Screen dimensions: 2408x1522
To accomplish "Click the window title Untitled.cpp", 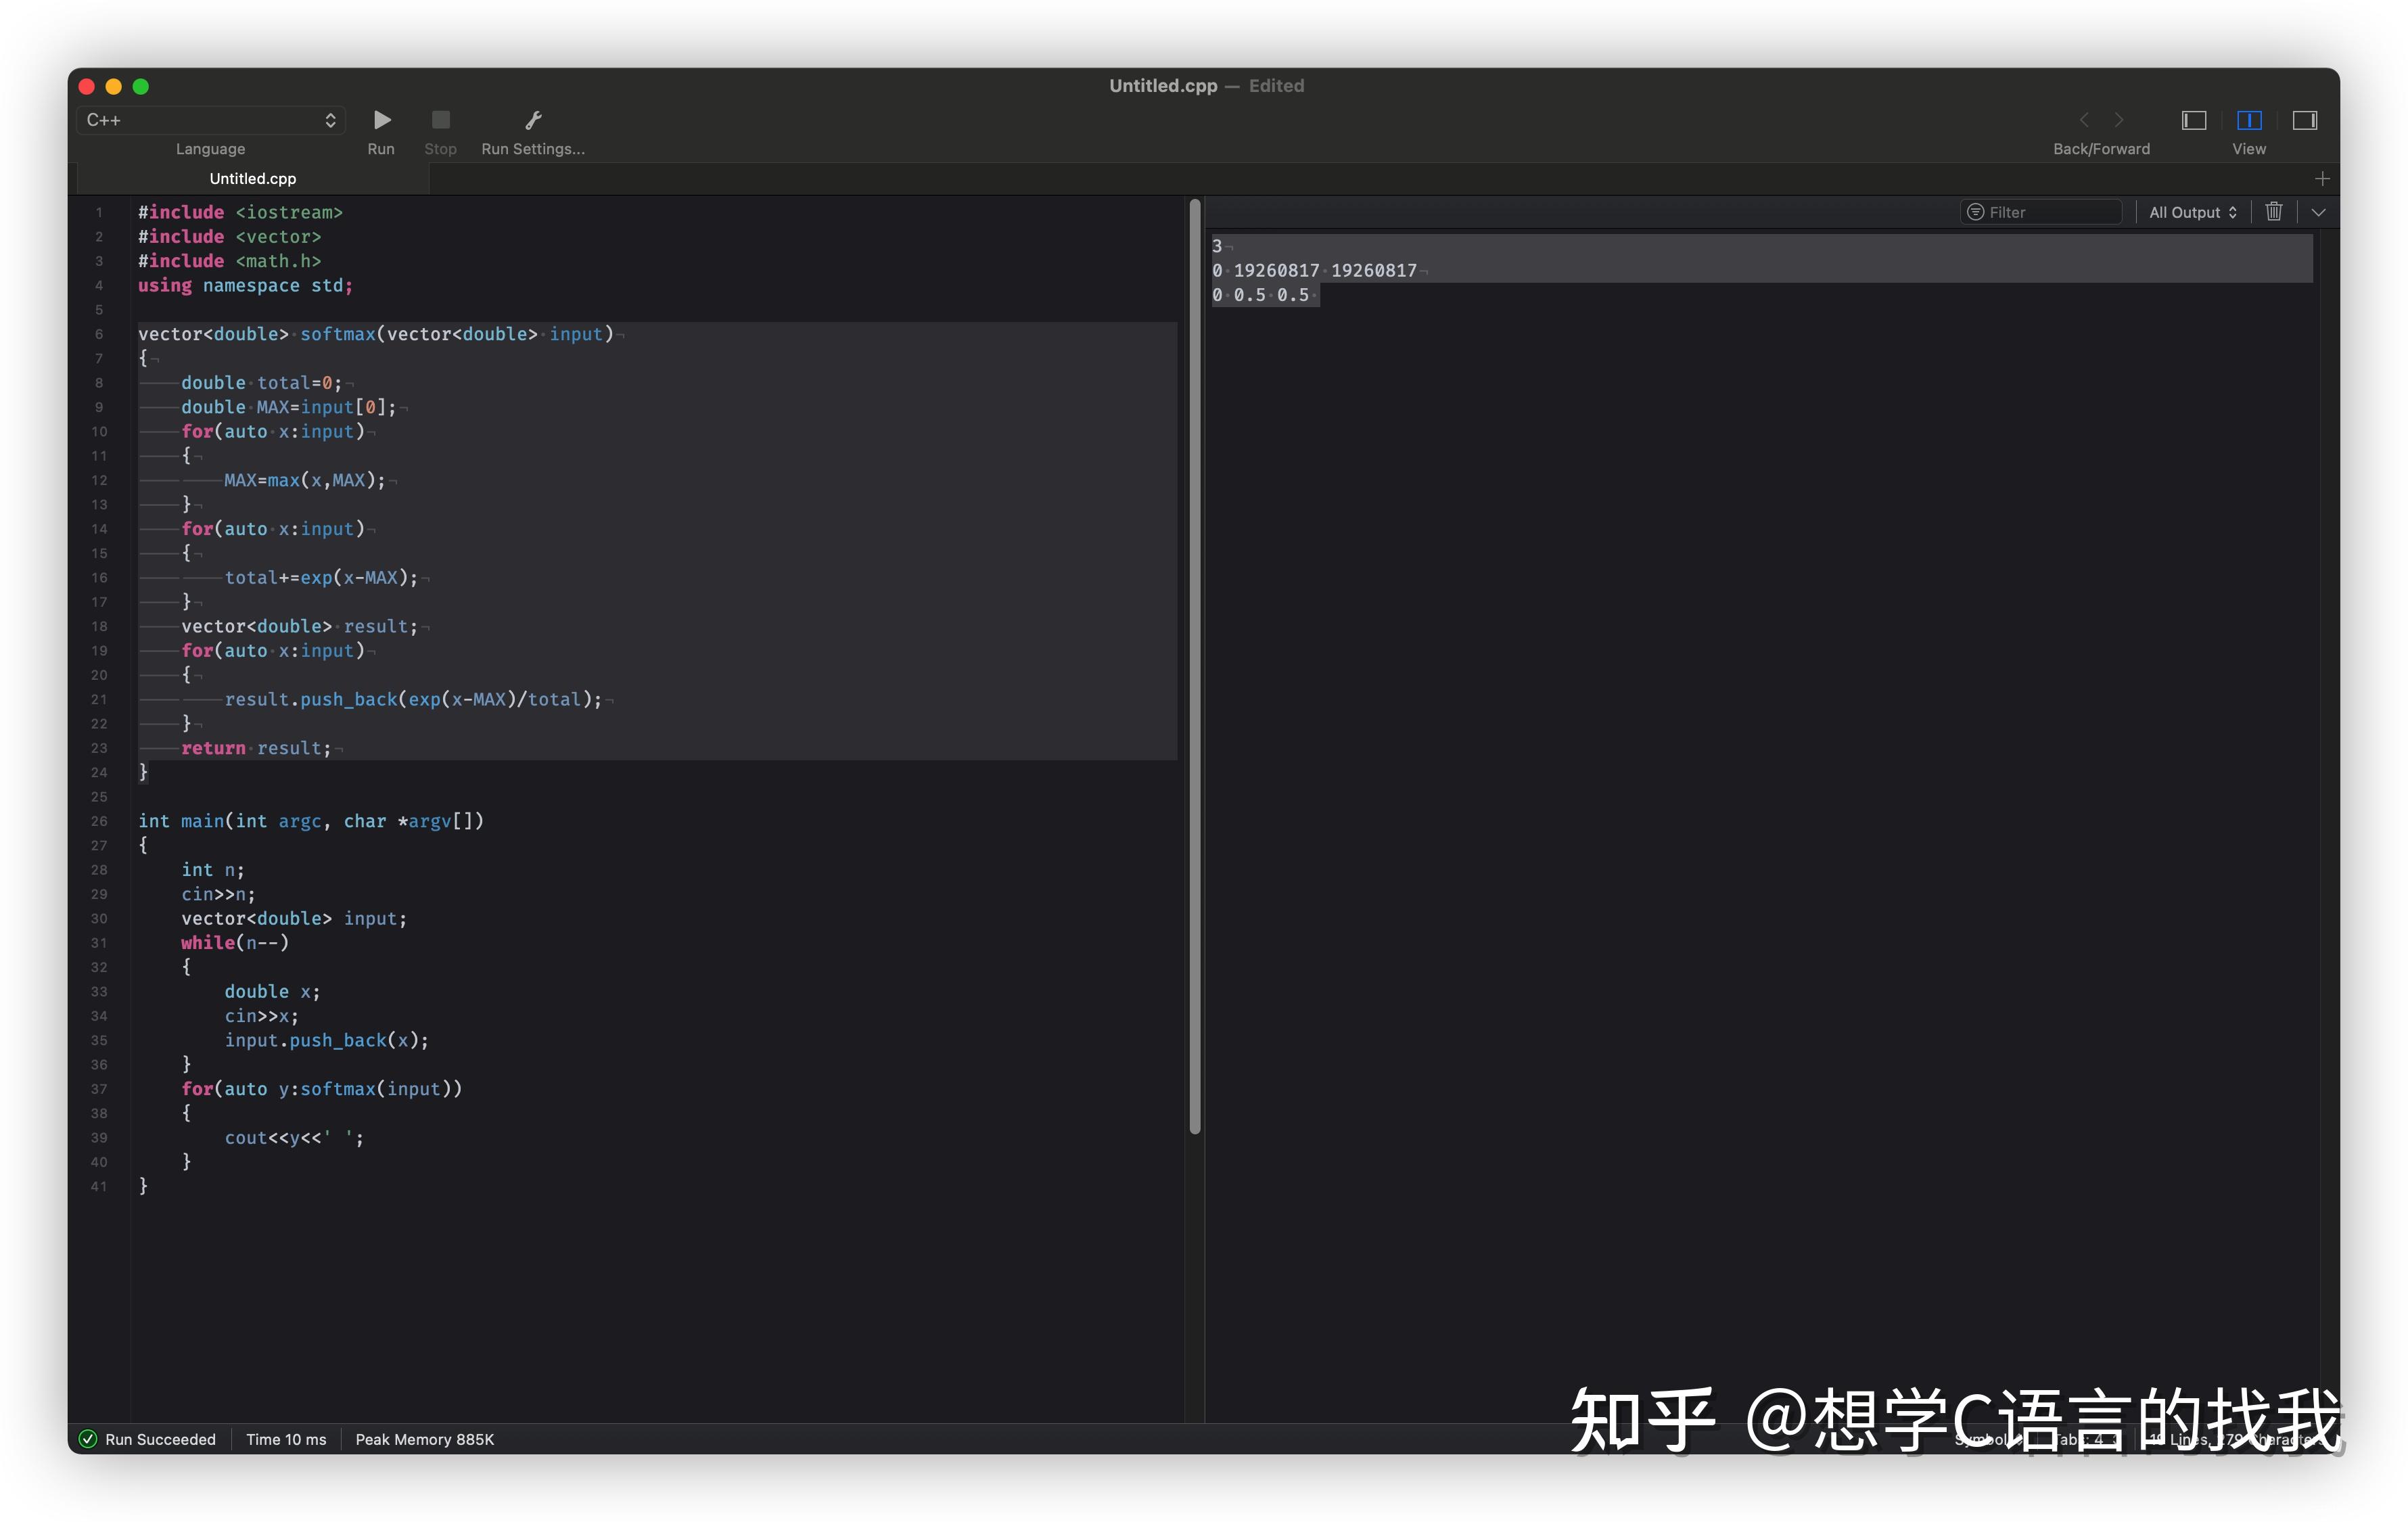I will [x=1163, y=86].
